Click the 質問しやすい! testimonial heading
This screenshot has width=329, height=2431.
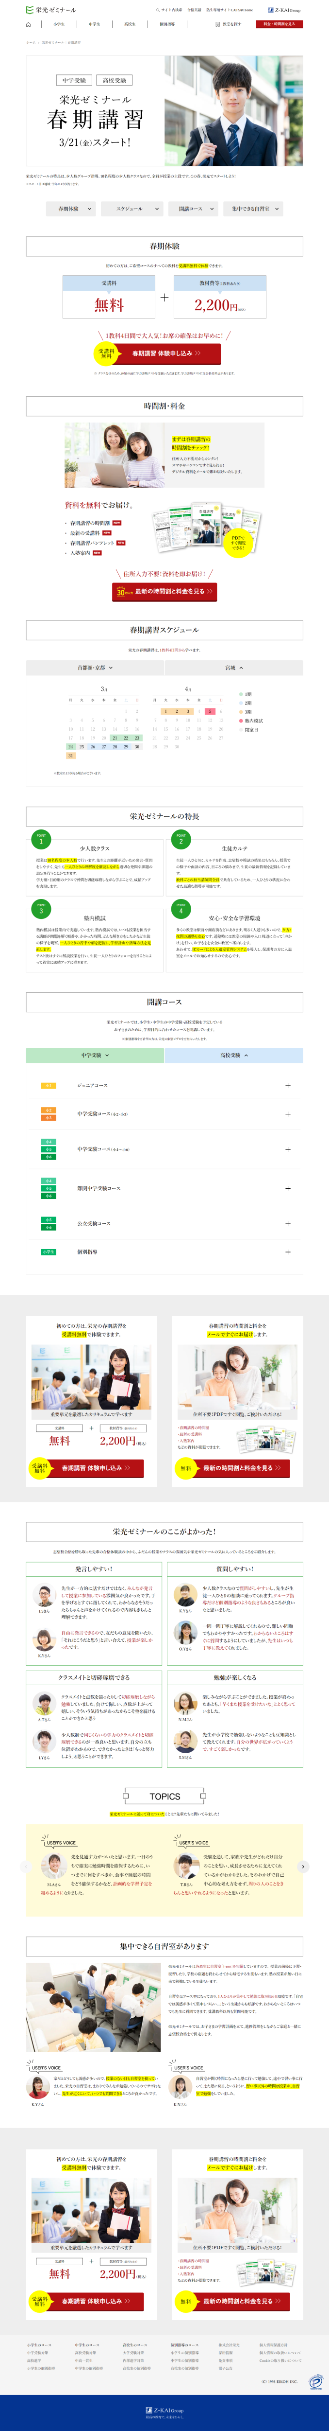click(x=235, y=1569)
